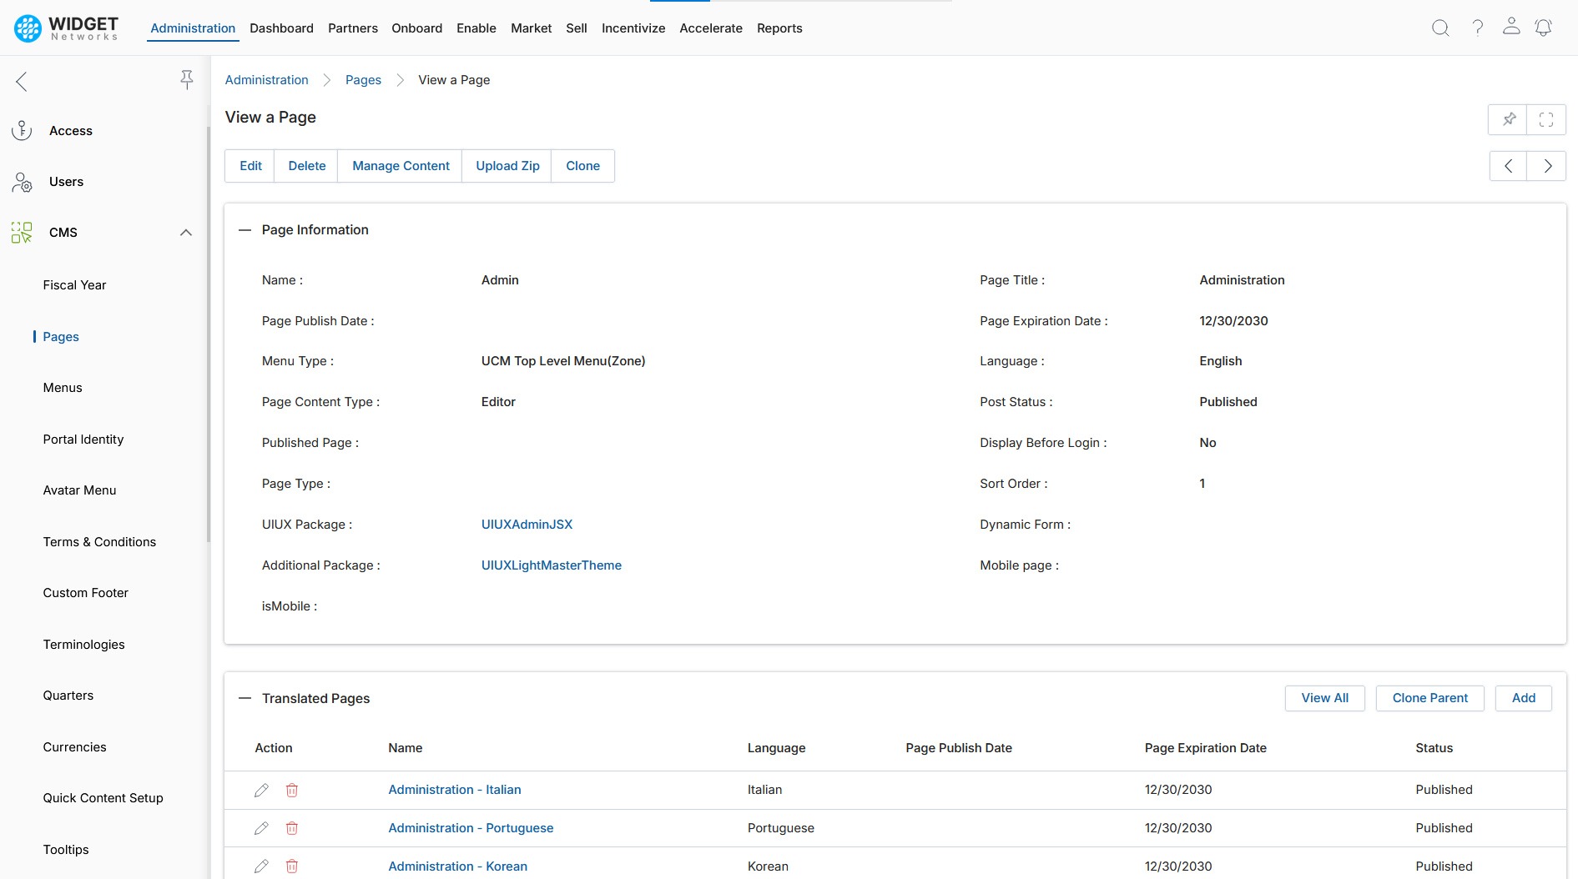Open the Market top tab
Image resolution: width=1578 pixels, height=879 pixels.
532,28
